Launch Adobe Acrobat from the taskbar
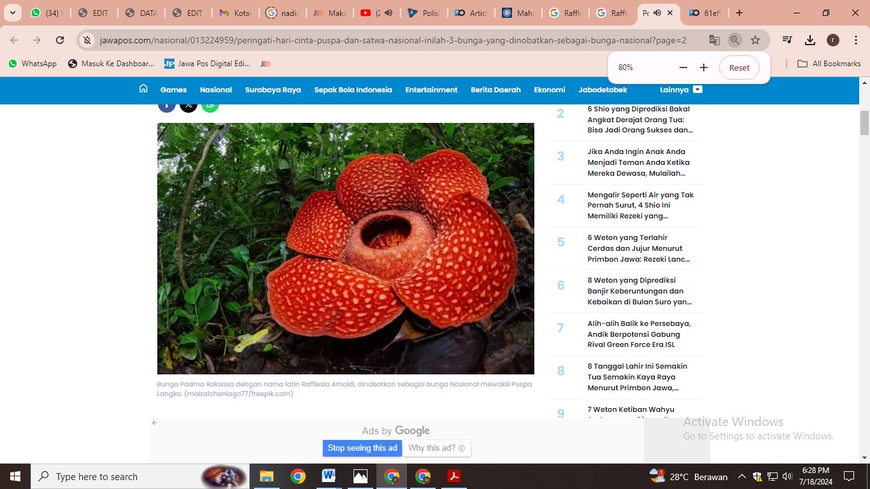Image resolution: width=870 pixels, height=489 pixels. click(x=454, y=476)
